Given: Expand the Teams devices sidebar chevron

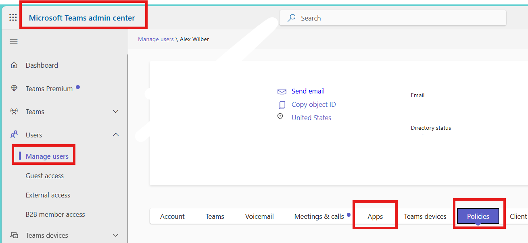Looking at the screenshot, I should point(116,235).
